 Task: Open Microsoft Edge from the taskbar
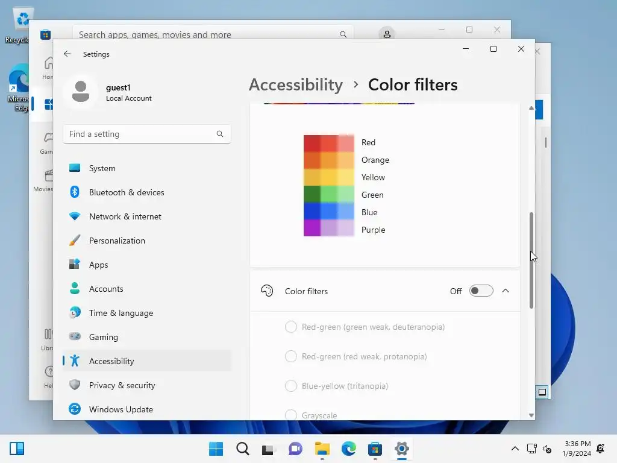(x=349, y=449)
